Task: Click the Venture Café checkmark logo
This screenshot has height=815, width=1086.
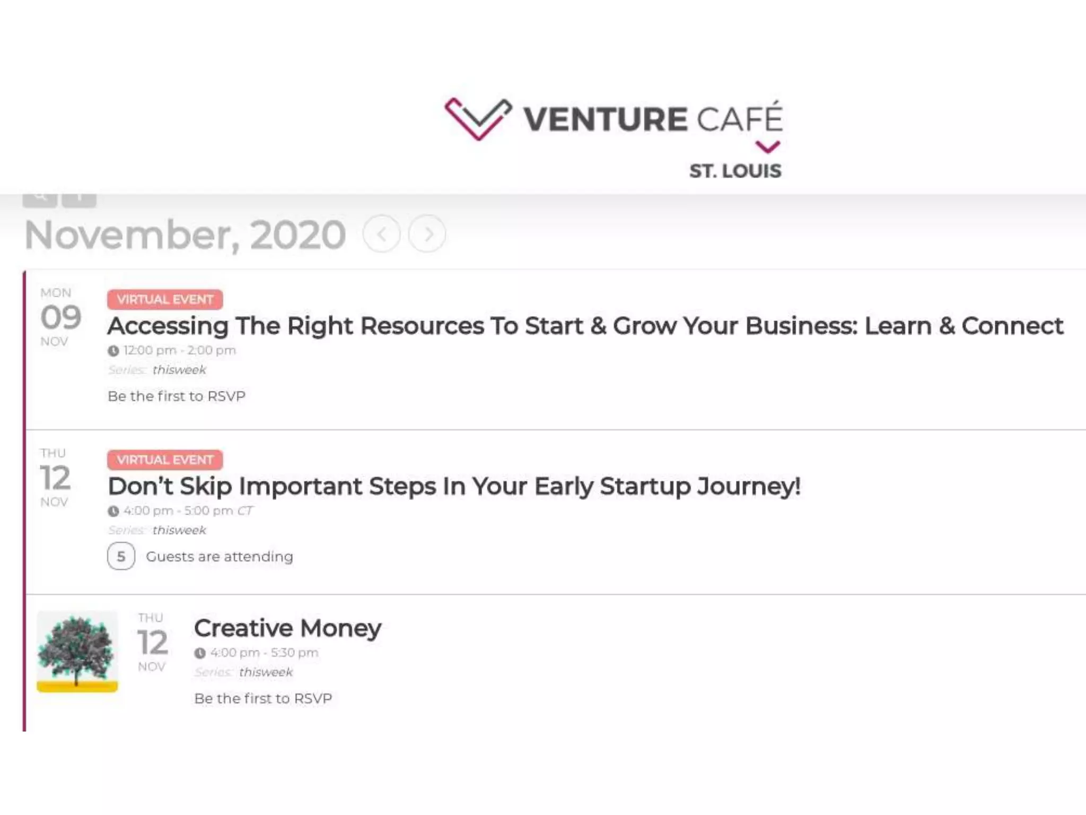Action: 478,118
